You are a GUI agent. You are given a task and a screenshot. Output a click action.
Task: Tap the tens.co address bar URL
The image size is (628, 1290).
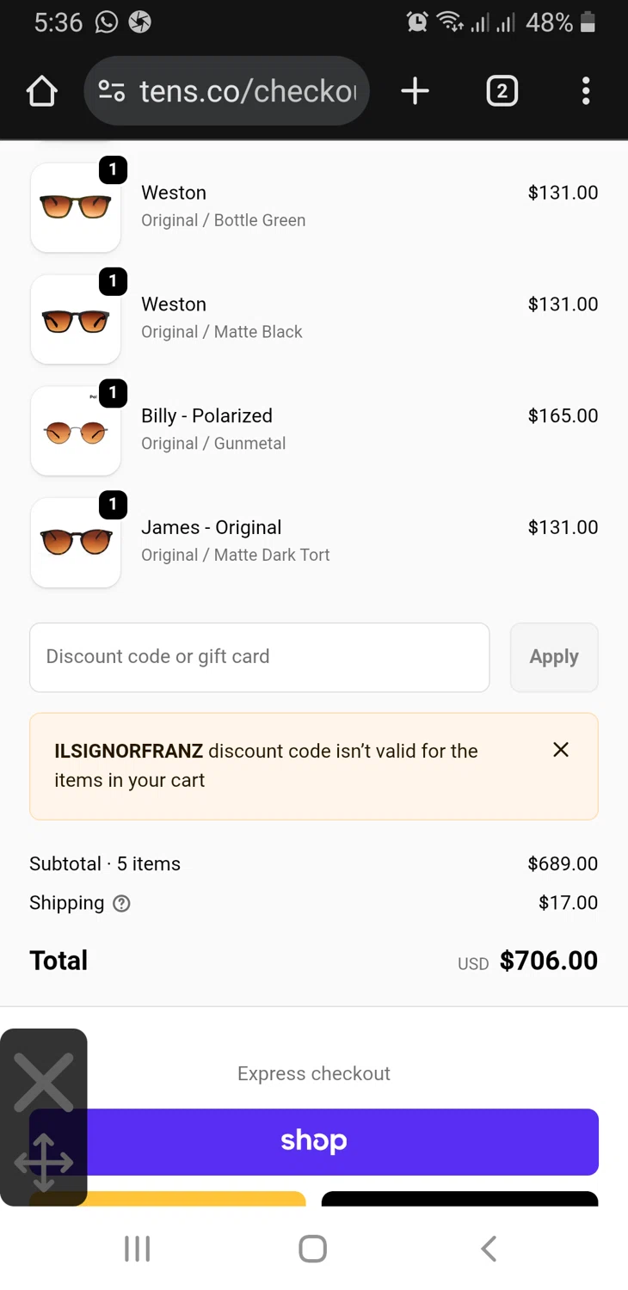pyautogui.click(x=248, y=91)
